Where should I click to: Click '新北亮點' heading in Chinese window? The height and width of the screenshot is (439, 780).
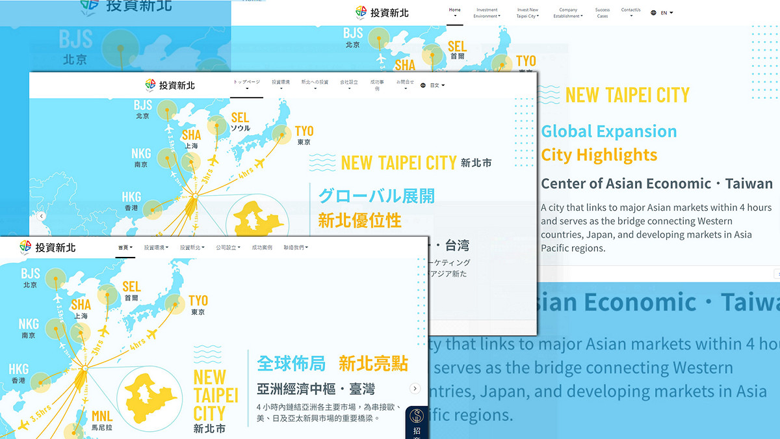373,364
